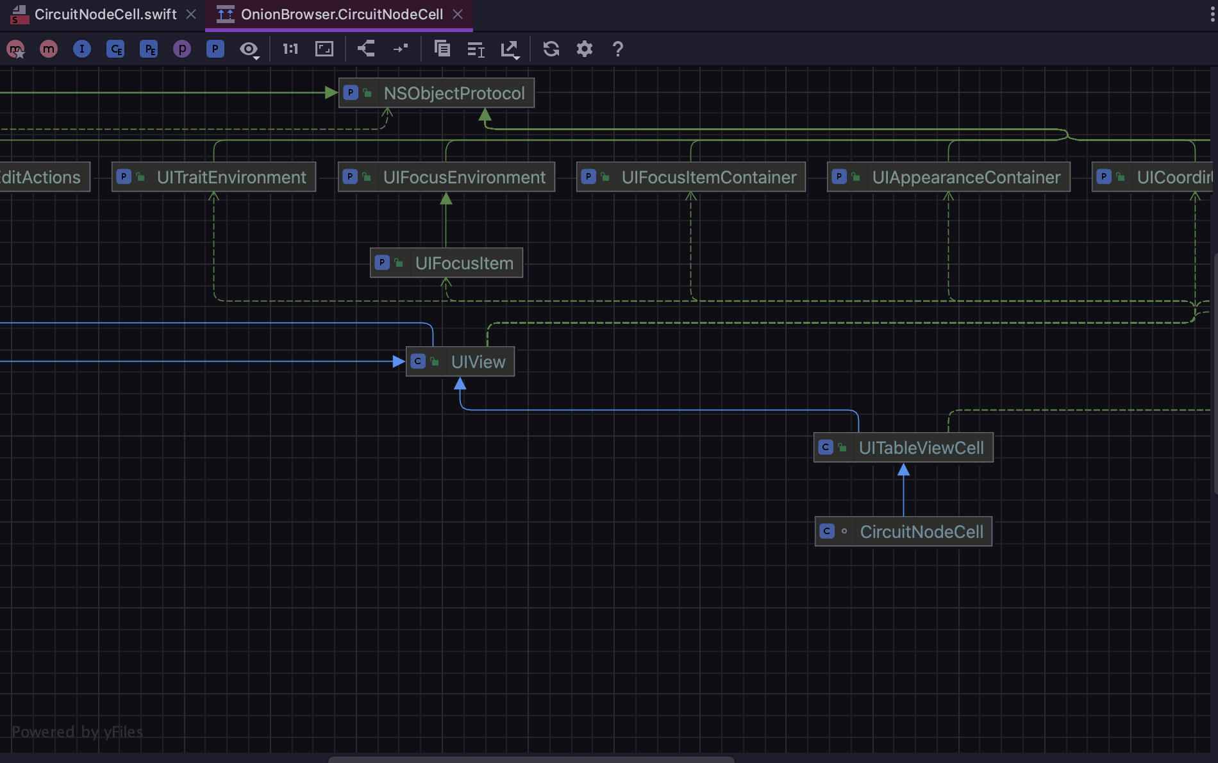Select the OnionBrowser.CircuitNodeCell diagram tab
This screenshot has width=1218, height=763.
coord(342,14)
